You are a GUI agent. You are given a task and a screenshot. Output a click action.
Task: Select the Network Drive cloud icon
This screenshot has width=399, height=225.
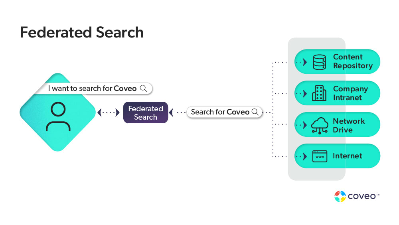tap(319, 125)
